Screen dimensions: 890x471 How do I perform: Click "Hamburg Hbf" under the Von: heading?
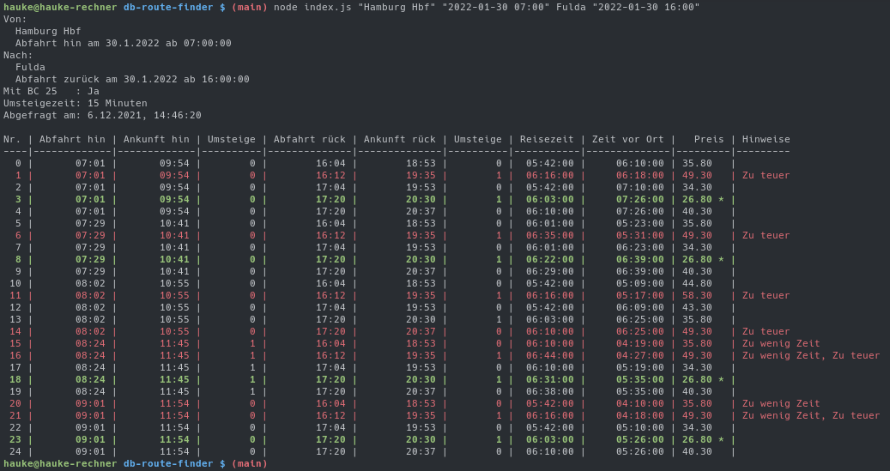tap(48, 31)
